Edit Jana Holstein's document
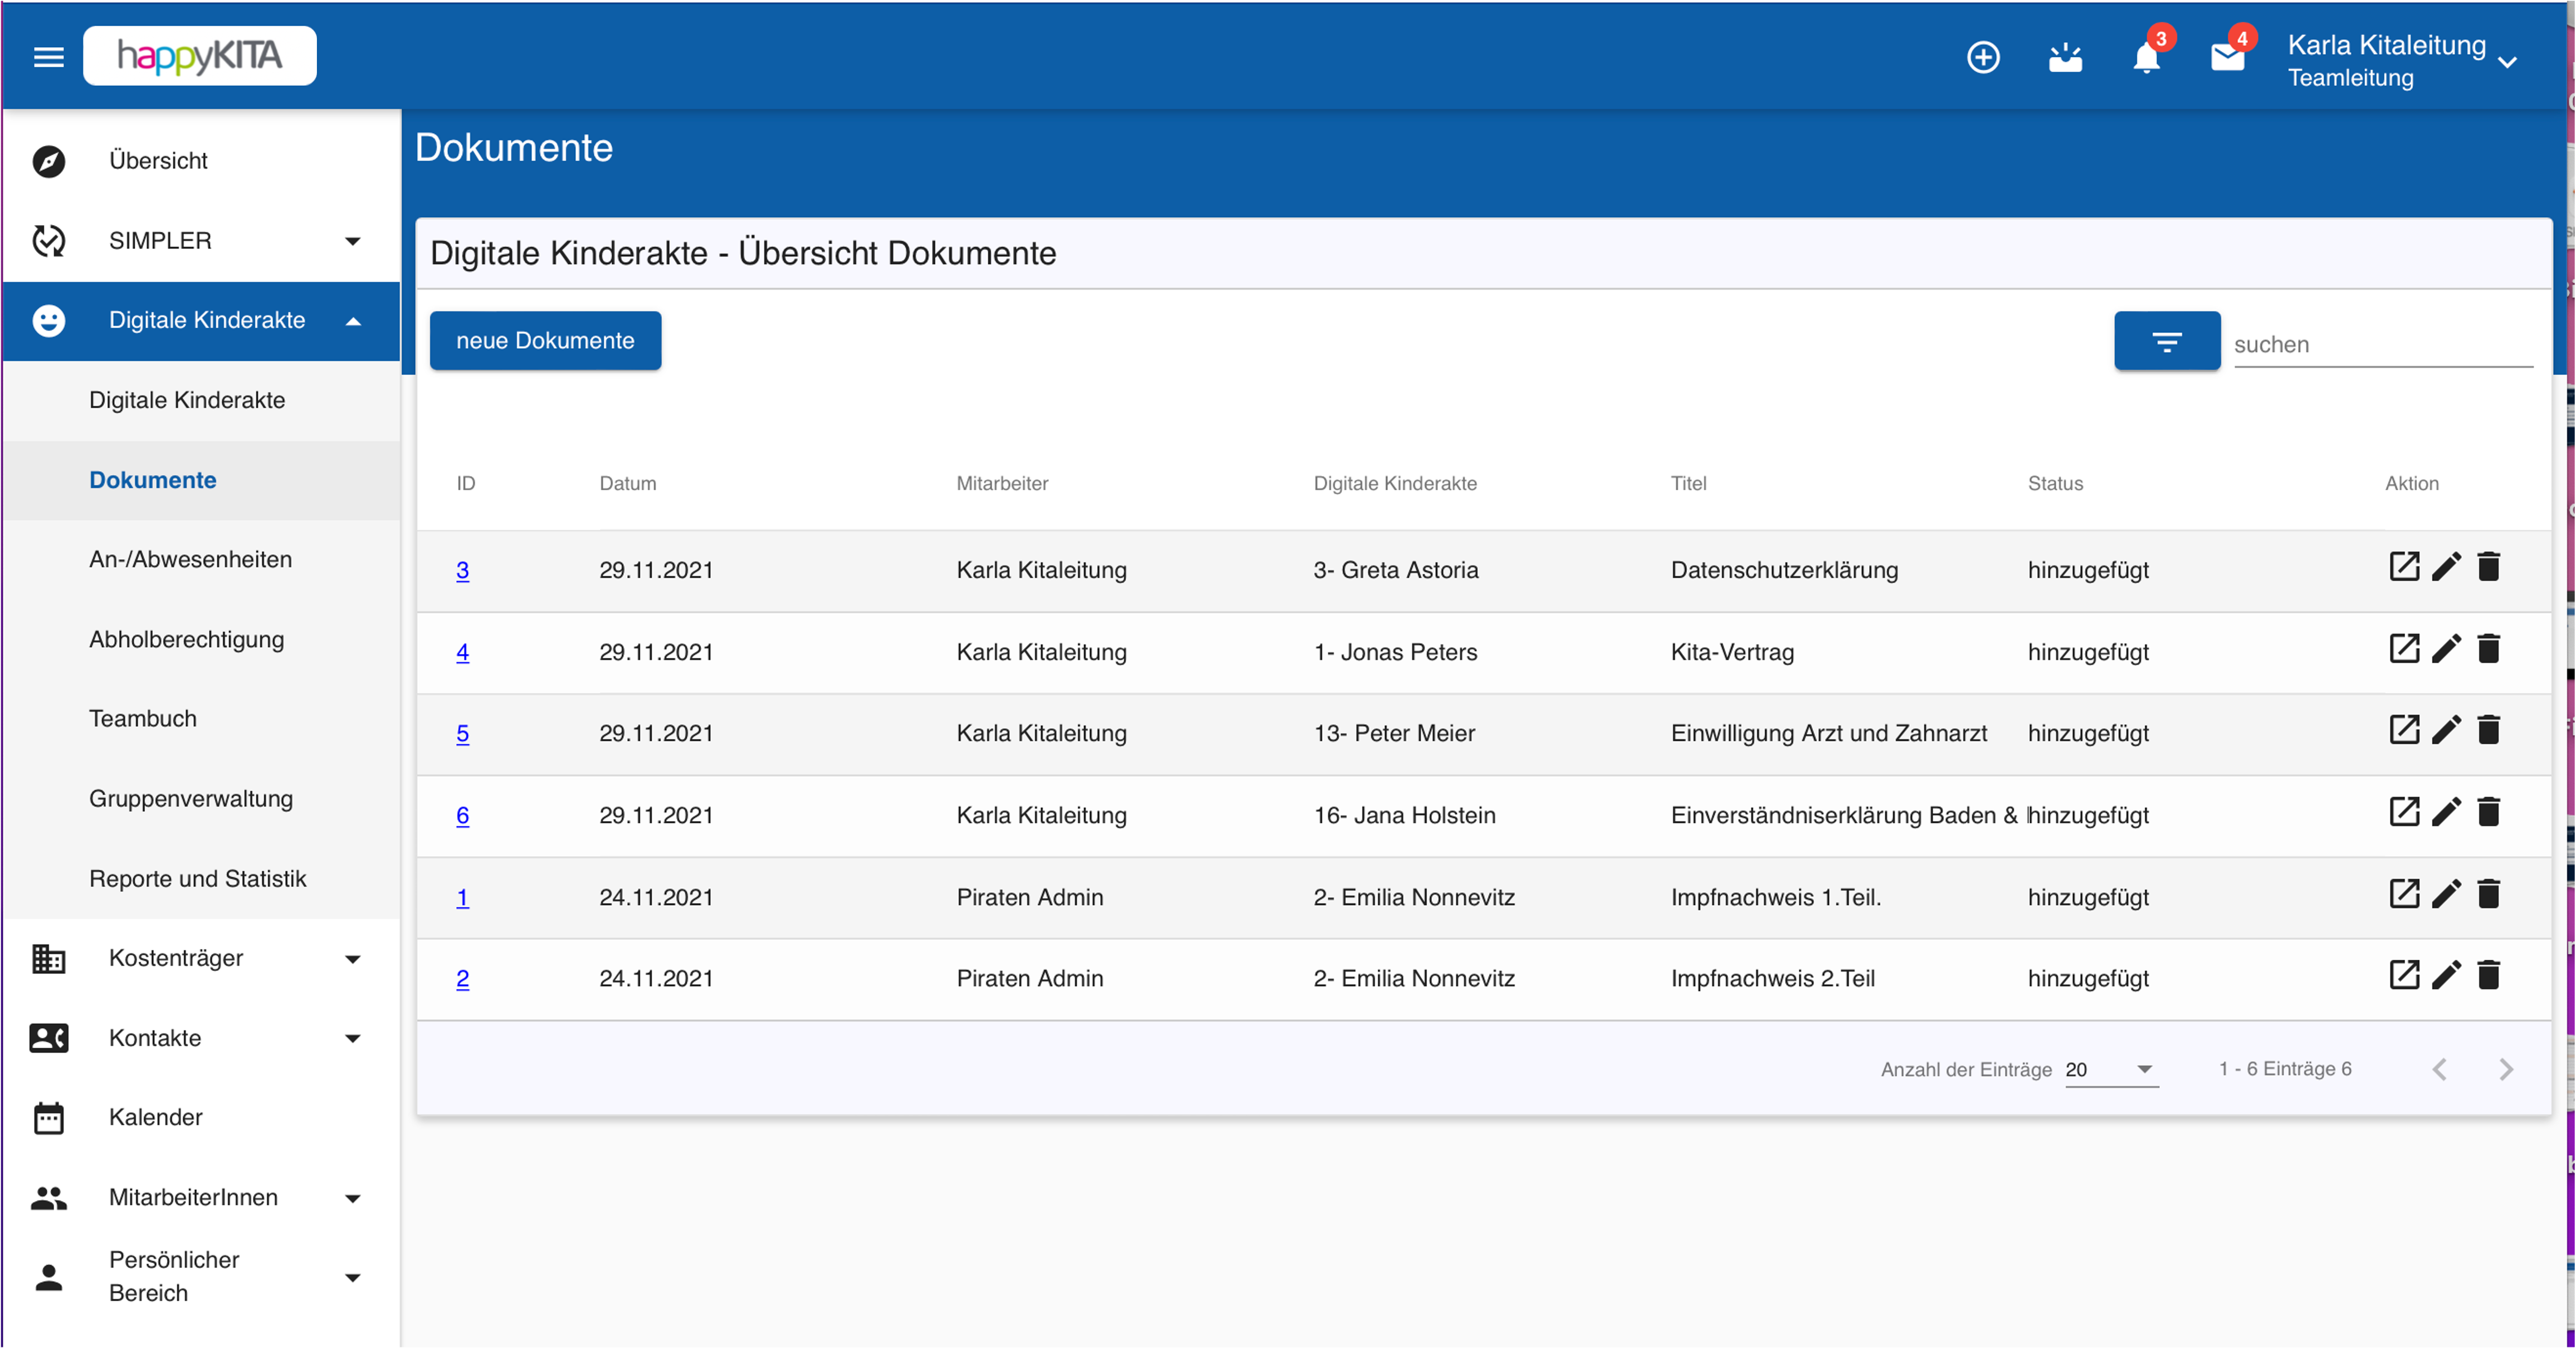Viewport: 2576px width, 1348px height. 2446,812
